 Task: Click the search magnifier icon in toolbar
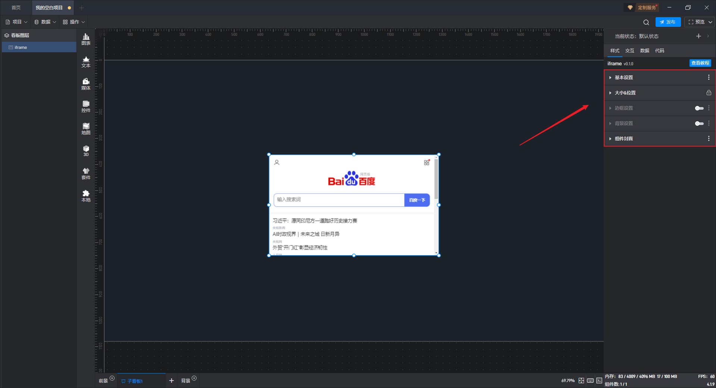coord(646,22)
